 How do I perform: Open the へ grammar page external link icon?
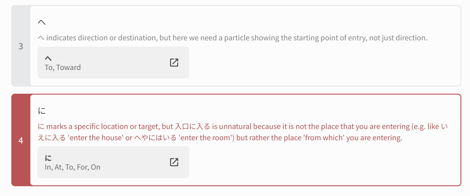coord(174,63)
